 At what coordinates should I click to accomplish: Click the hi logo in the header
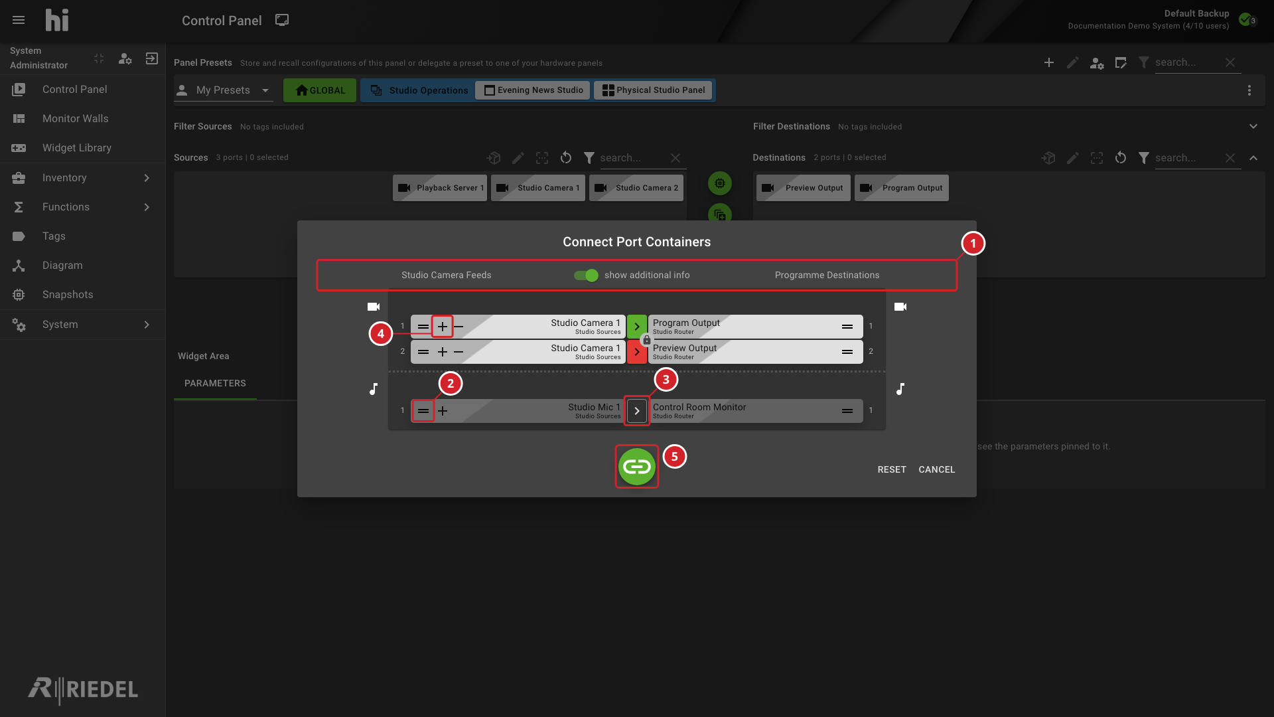pos(57,20)
